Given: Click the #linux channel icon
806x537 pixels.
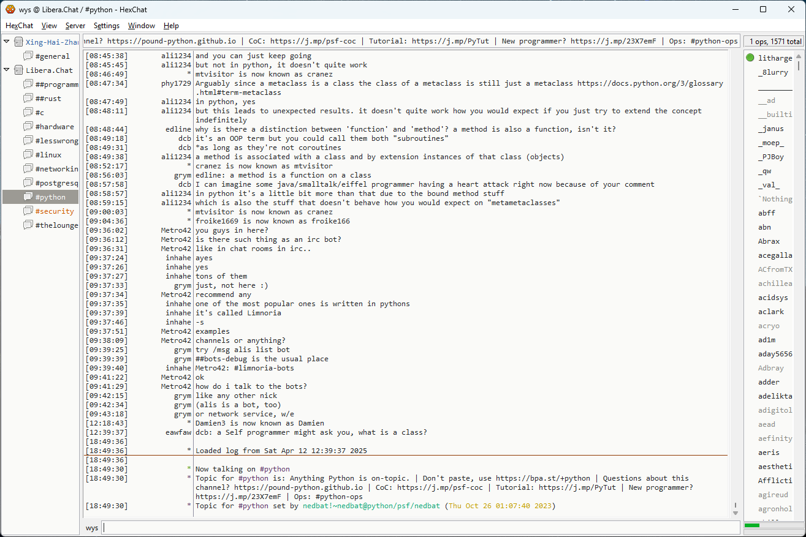Looking at the screenshot, I should [28, 155].
